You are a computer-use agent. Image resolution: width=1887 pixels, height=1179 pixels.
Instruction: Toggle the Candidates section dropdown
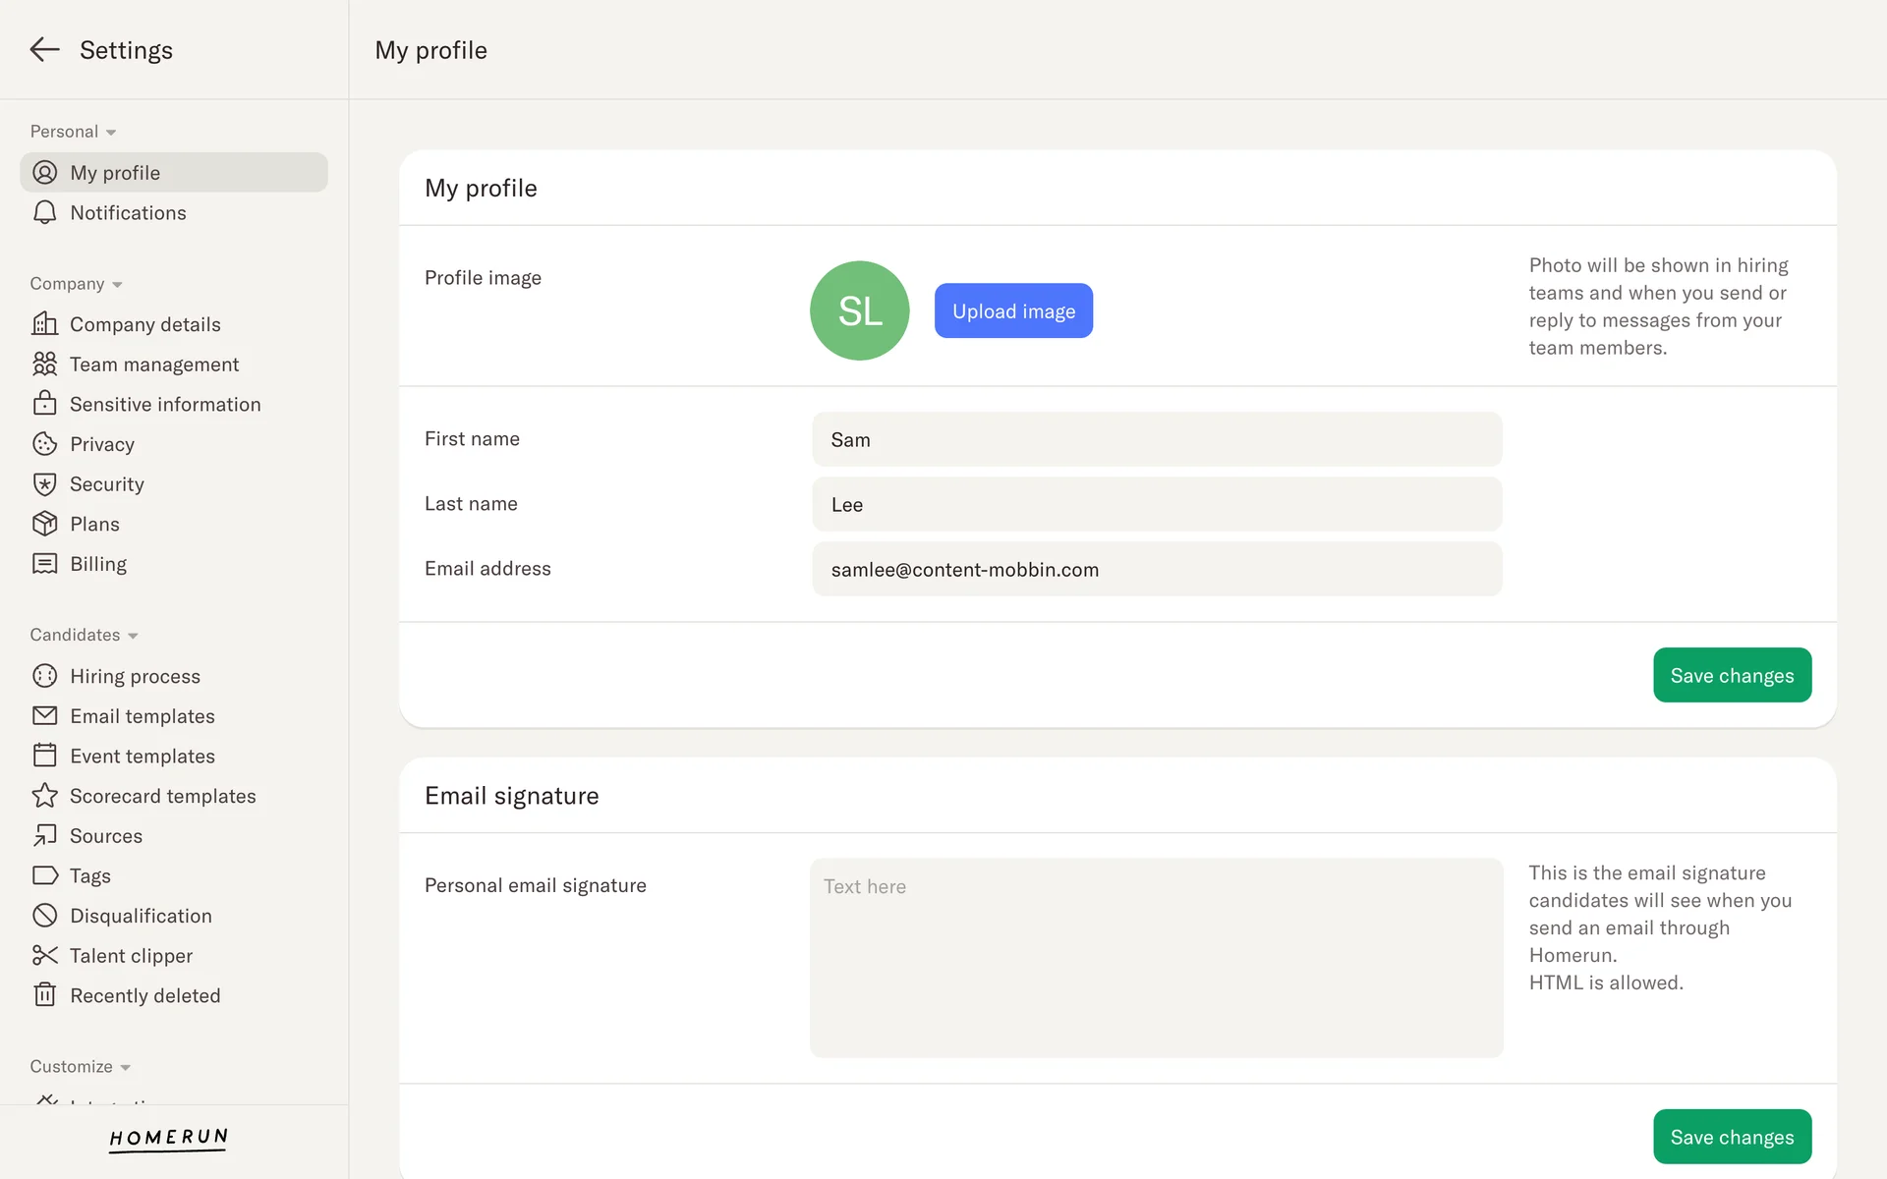click(133, 636)
